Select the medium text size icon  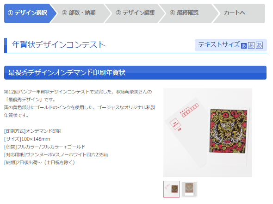click(x=251, y=45)
